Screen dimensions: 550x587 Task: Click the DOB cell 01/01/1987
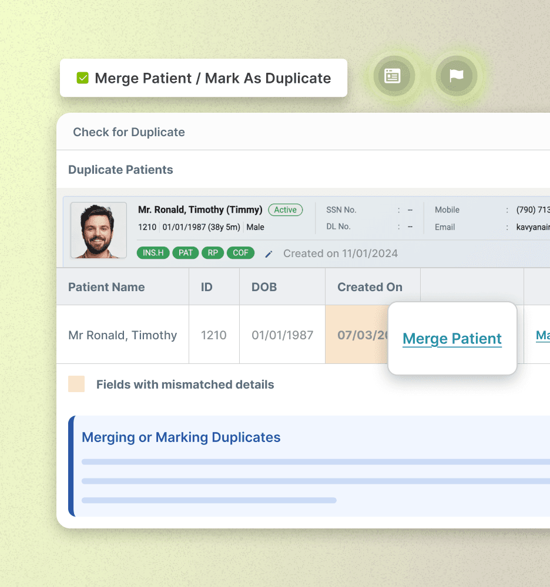click(283, 335)
